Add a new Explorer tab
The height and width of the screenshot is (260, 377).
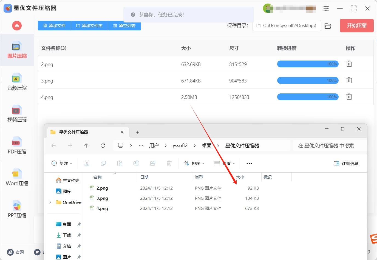(x=137, y=132)
